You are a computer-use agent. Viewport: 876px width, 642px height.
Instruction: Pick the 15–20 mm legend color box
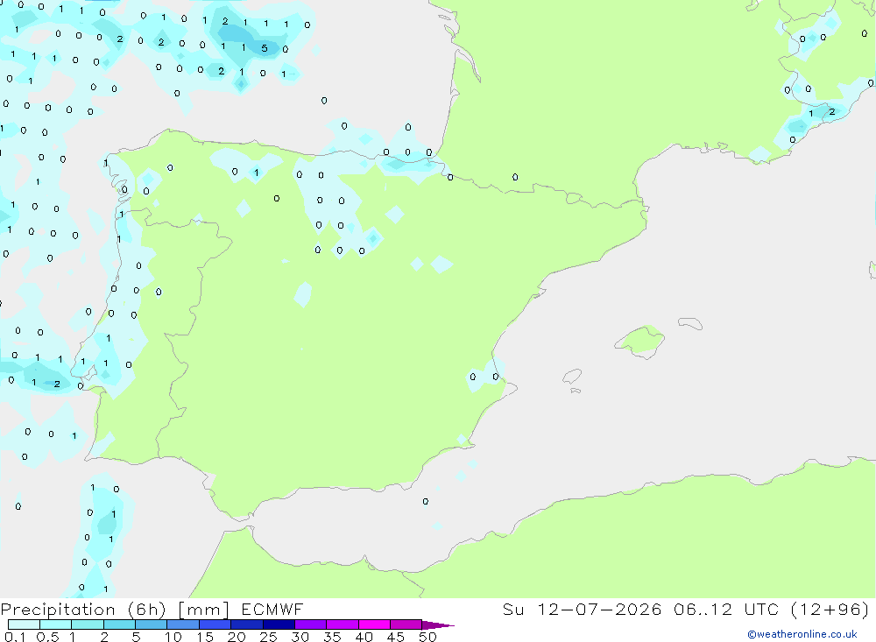[215, 624]
